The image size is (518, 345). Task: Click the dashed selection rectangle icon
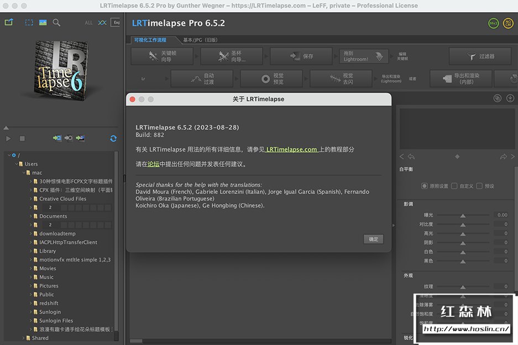point(29,23)
